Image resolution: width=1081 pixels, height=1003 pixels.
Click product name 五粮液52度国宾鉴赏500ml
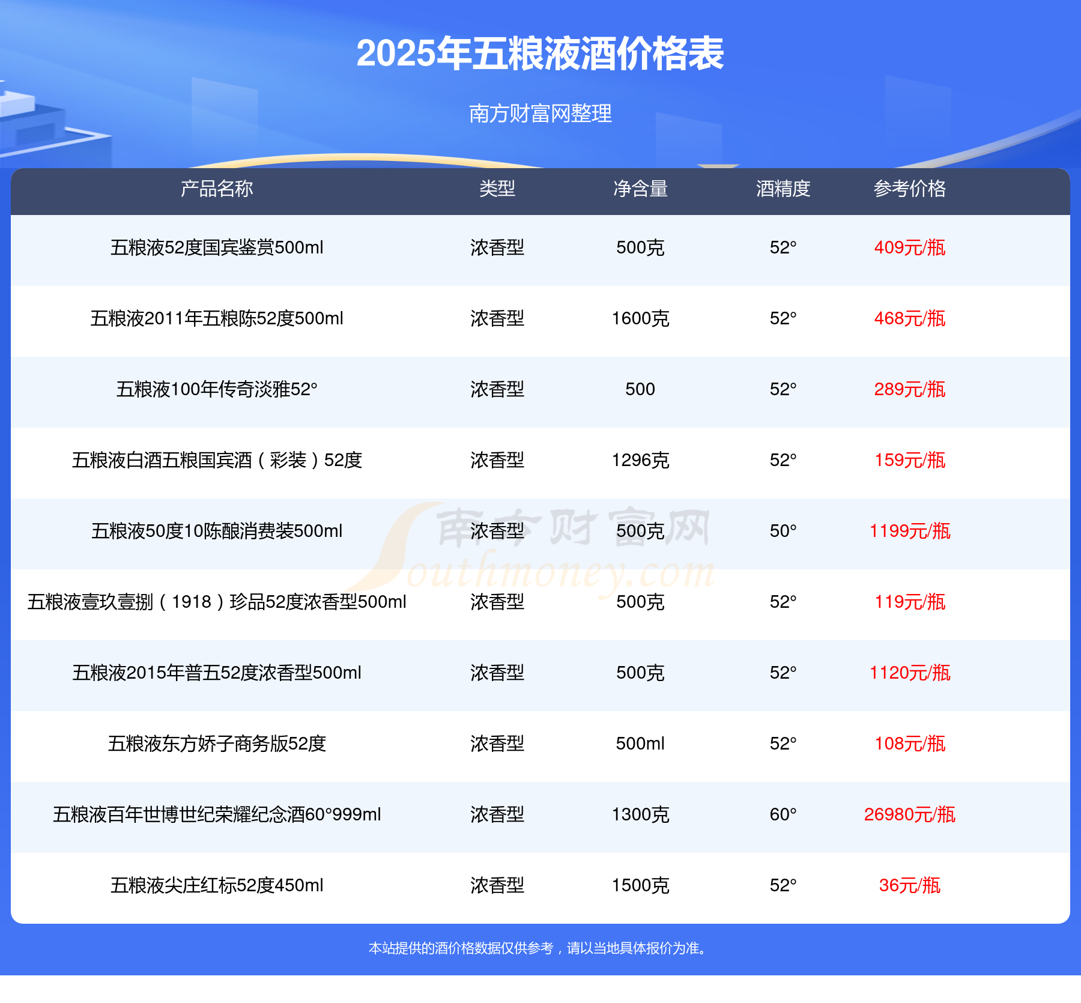coord(217,247)
